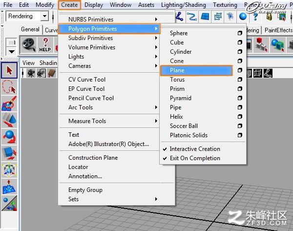This screenshot has height=231, width=293.
Task: Switch to the PaintEffects shelf tab
Action: 278,30
